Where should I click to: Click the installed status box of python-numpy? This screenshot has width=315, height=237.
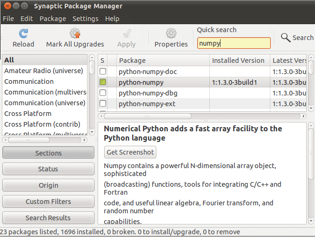click(x=103, y=82)
